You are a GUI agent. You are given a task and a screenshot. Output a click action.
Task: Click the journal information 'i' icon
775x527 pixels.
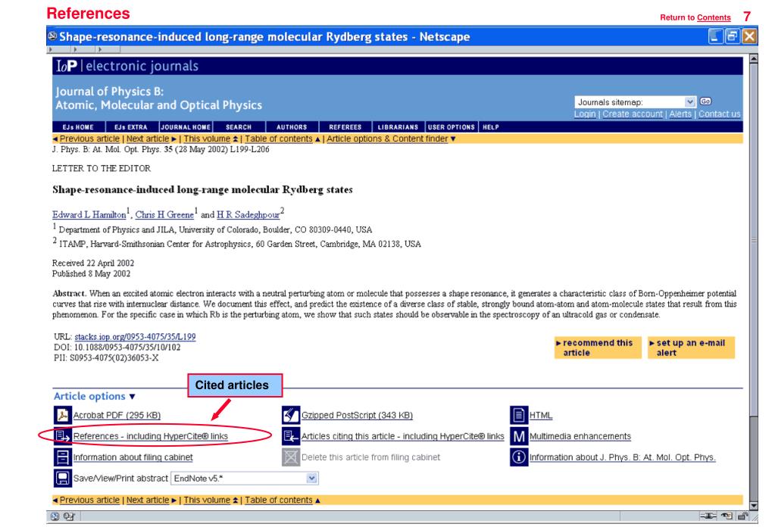(520, 457)
